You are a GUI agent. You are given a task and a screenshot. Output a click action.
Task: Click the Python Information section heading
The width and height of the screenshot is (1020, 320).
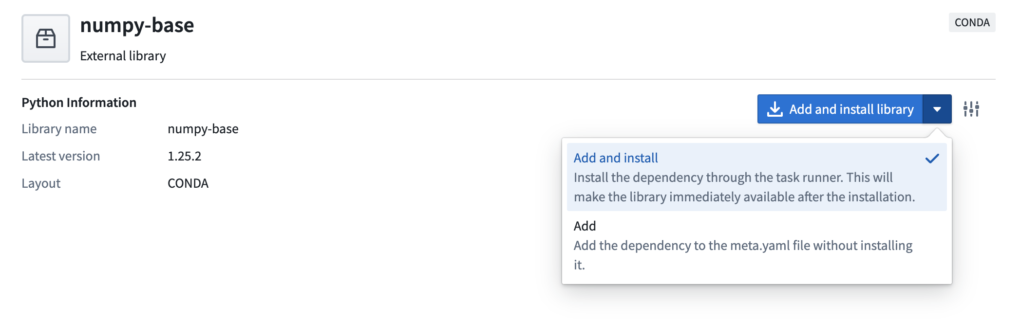pos(79,103)
